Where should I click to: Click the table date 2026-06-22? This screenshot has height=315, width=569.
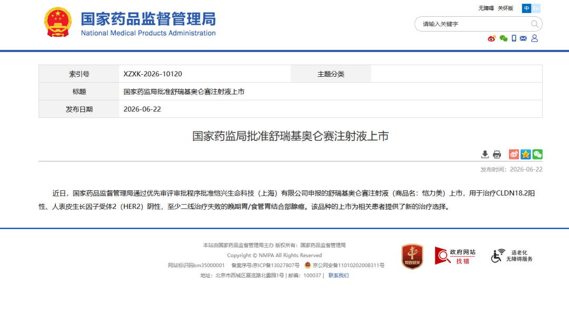point(142,109)
